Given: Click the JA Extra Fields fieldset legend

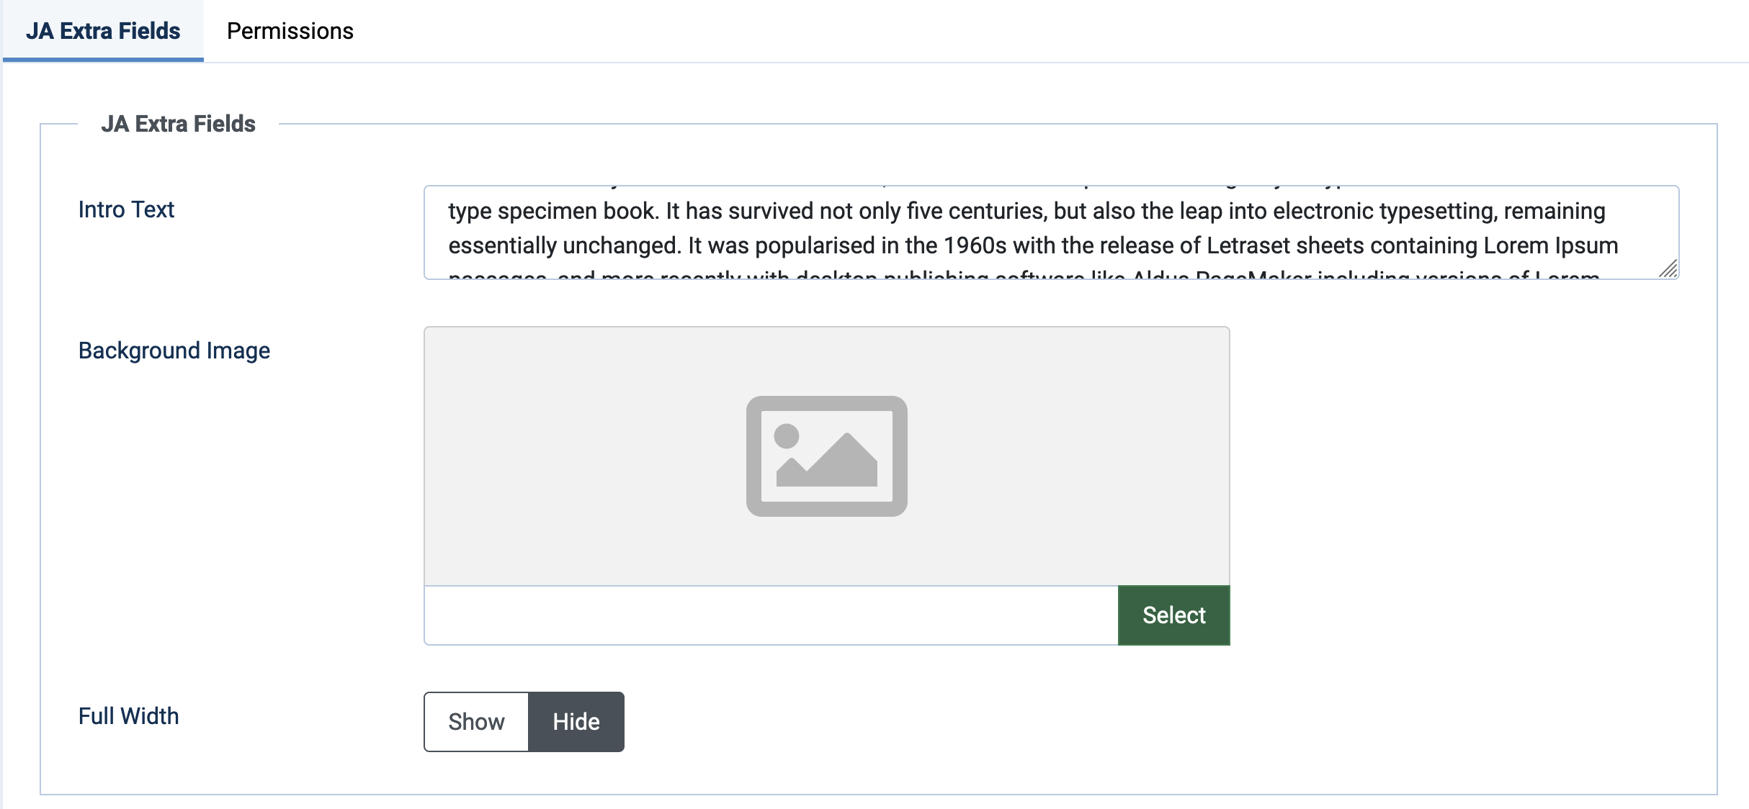Looking at the screenshot, I should pos(178,124).
